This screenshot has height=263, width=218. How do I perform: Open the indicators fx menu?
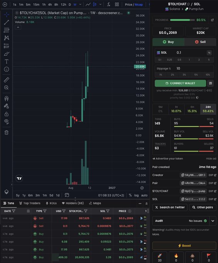coord(108,5)
